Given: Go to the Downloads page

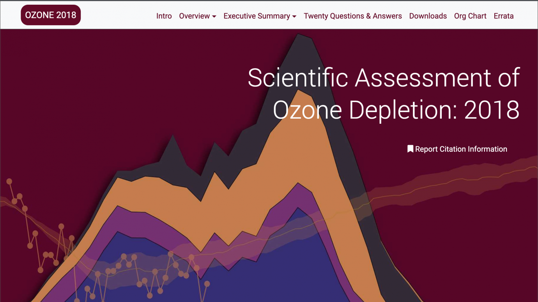Looking at the screenshot, I should [x=428, y=16].
